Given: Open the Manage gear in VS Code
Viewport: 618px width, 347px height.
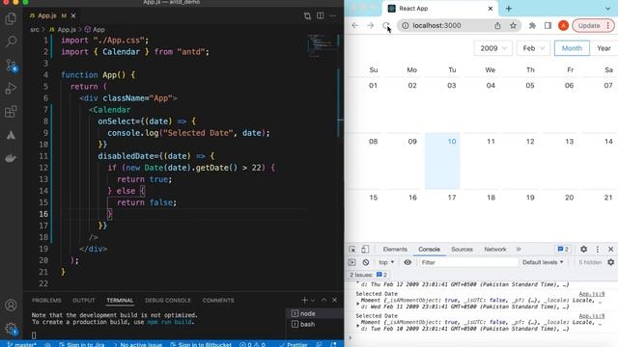Looking at the screenshot, I should (x=11, y=329).
